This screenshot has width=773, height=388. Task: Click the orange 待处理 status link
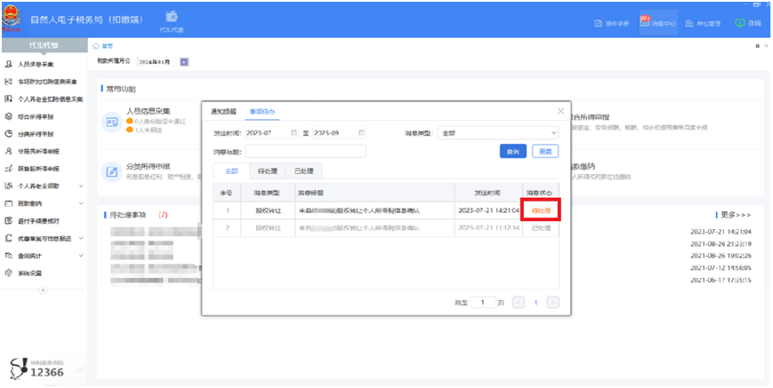tap(541, 210)
